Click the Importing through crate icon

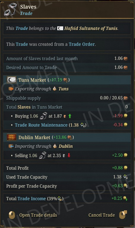pos(11,146)
